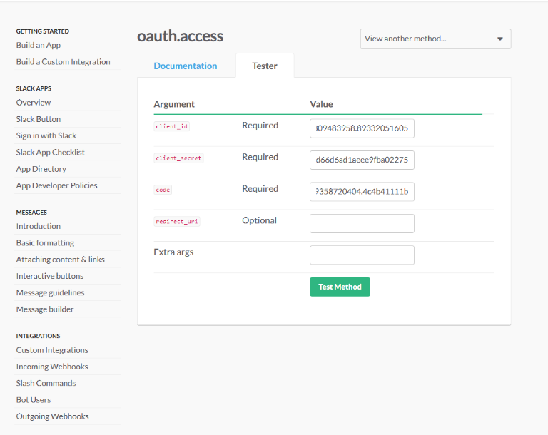Switch to the Documentation tab

coord(186,66)
